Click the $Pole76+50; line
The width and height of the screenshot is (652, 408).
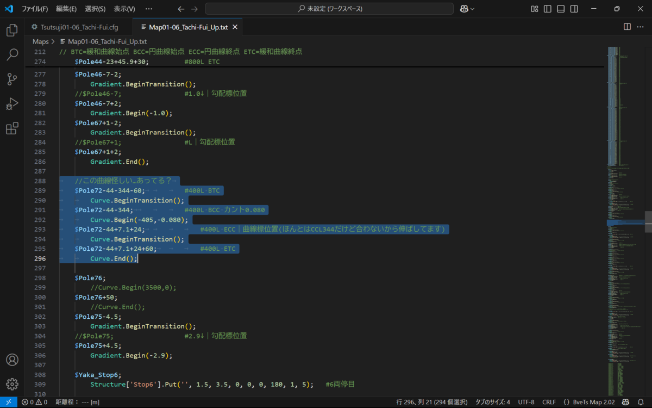pyautogui.click(x=96, y=297)
